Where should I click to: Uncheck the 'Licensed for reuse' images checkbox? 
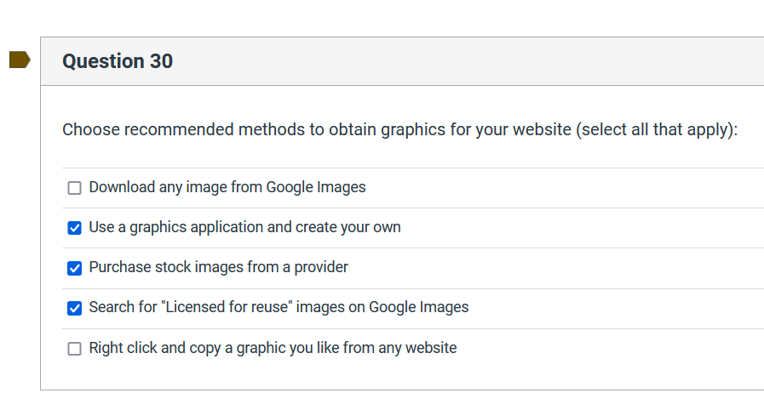pos(74,308)
